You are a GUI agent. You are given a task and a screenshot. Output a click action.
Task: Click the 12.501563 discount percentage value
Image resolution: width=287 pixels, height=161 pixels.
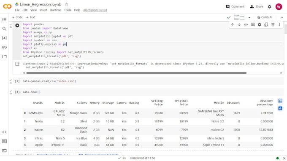tap(266, 130)
